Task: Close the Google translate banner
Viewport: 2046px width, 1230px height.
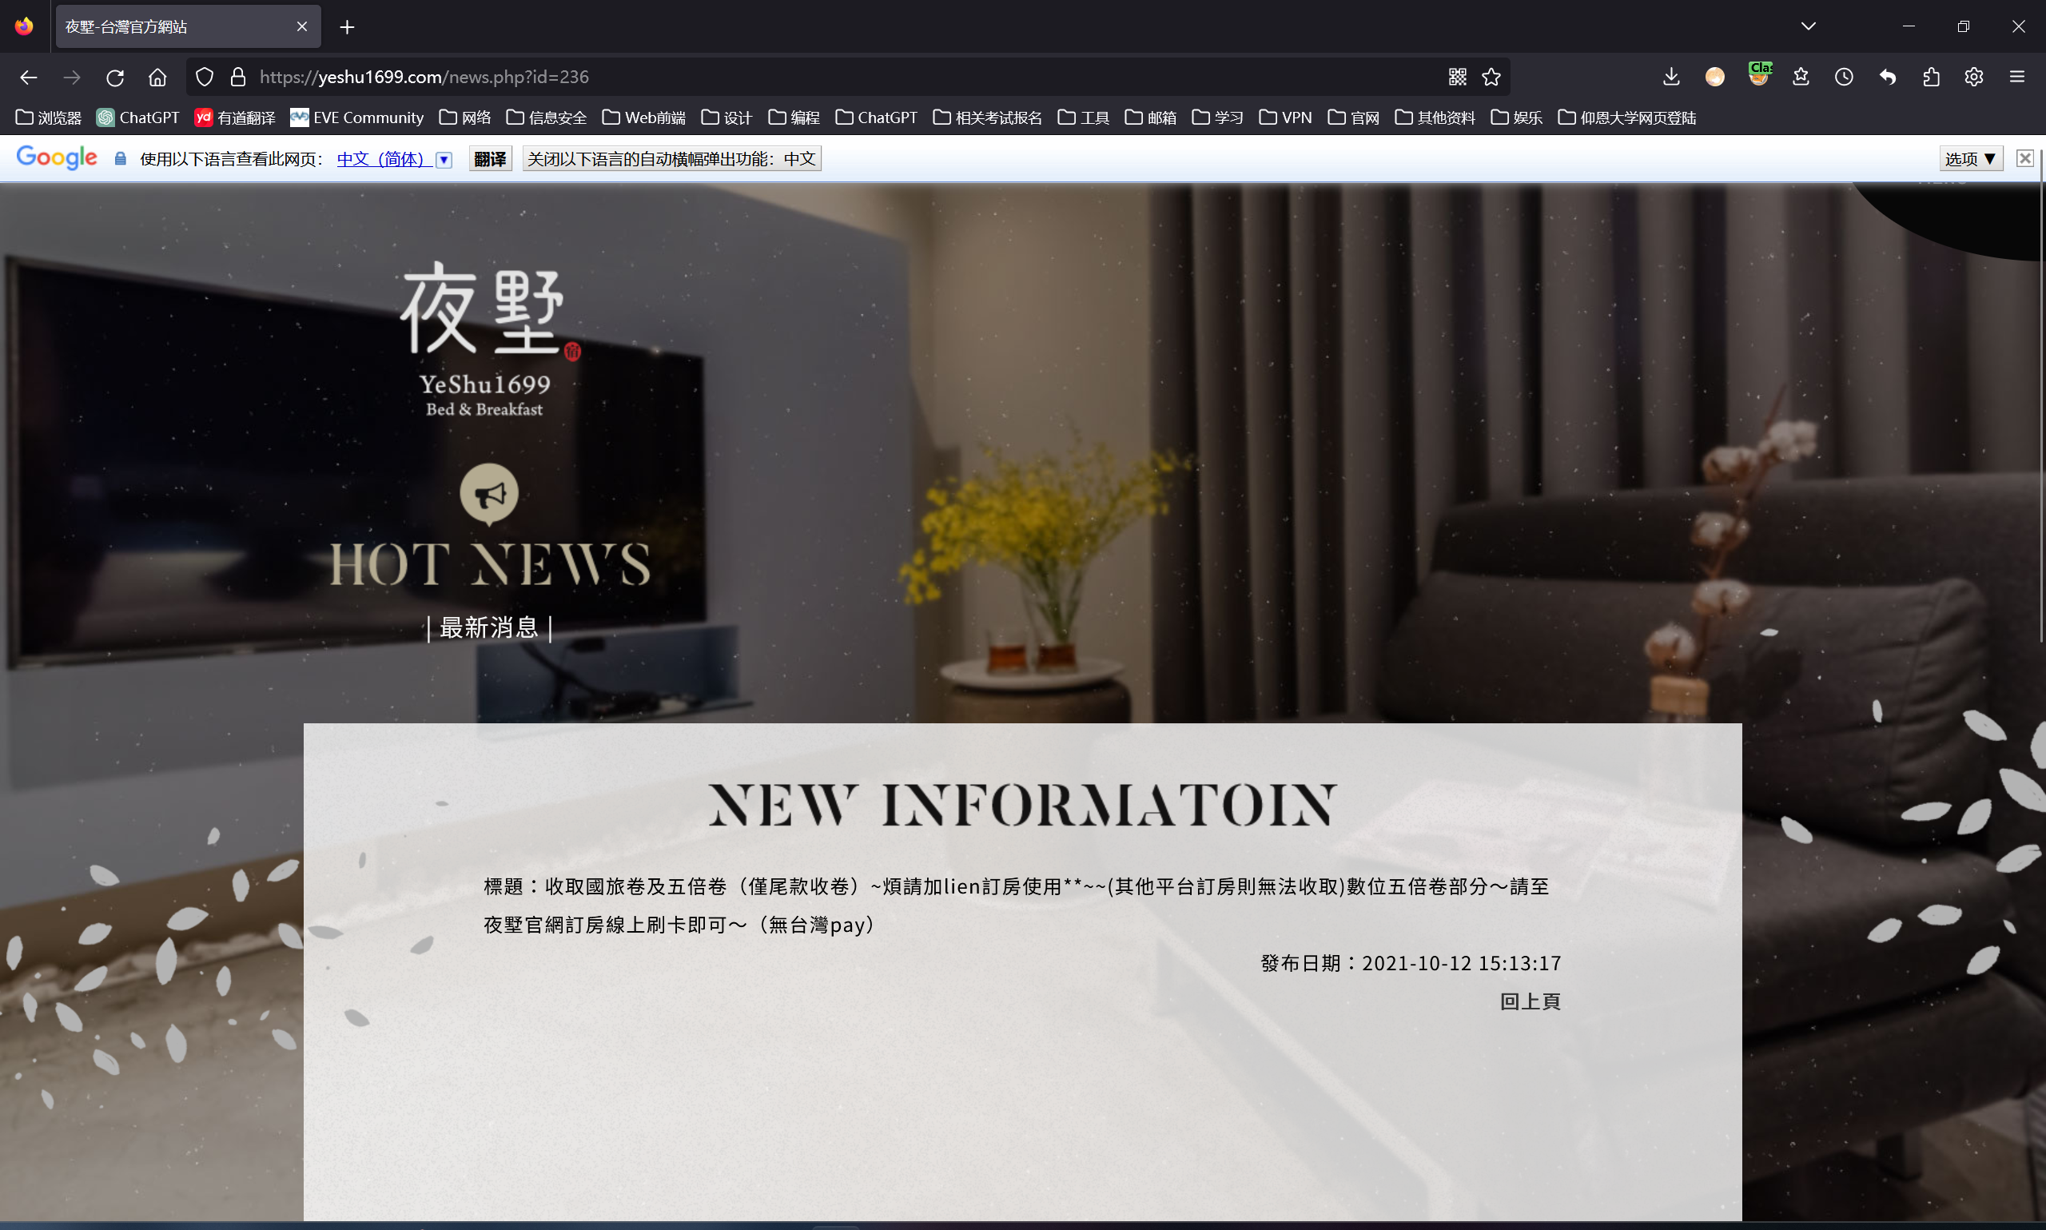Action: (2024, 158)
